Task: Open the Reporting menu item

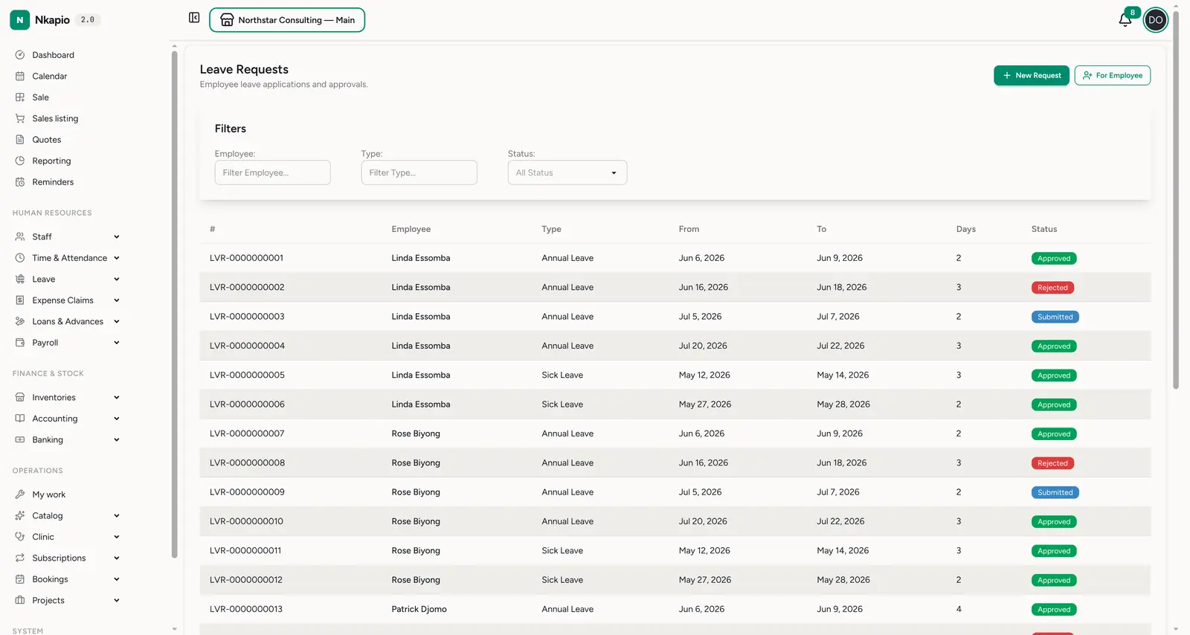Action: click(51, 161)
